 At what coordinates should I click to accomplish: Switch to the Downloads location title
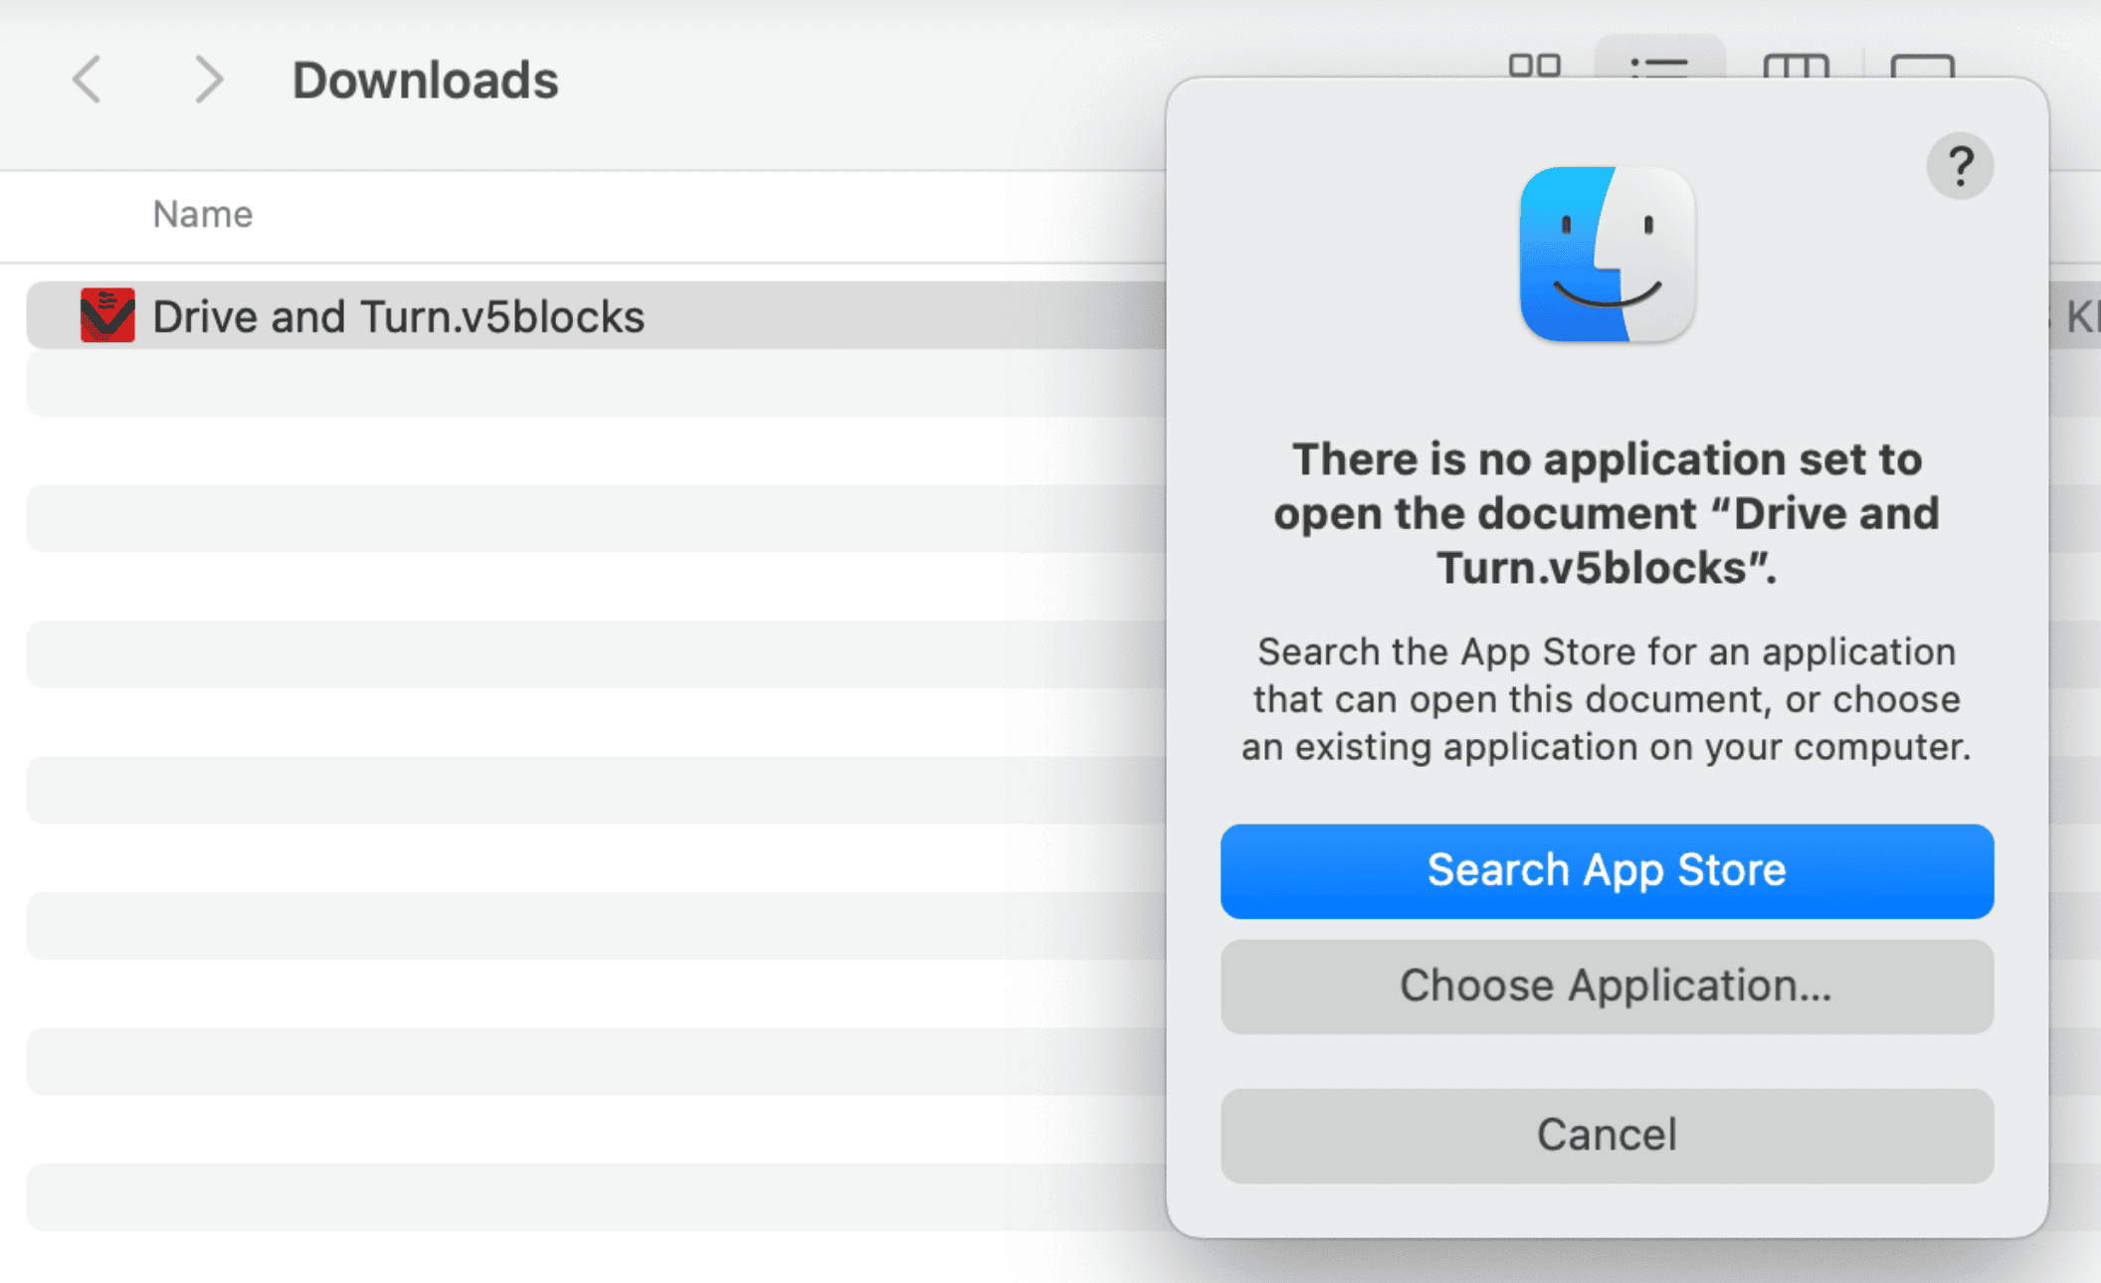point(425,80)
